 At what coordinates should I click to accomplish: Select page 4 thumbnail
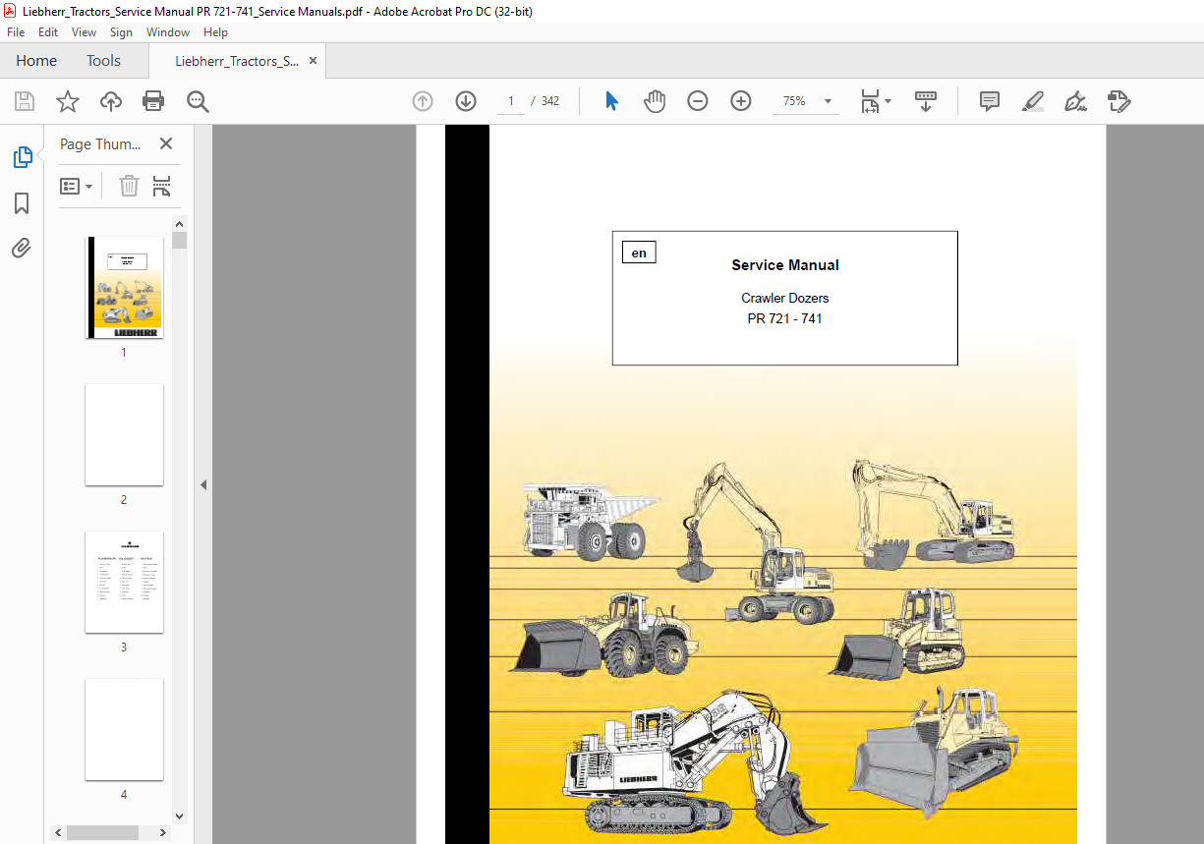point(124,729)
